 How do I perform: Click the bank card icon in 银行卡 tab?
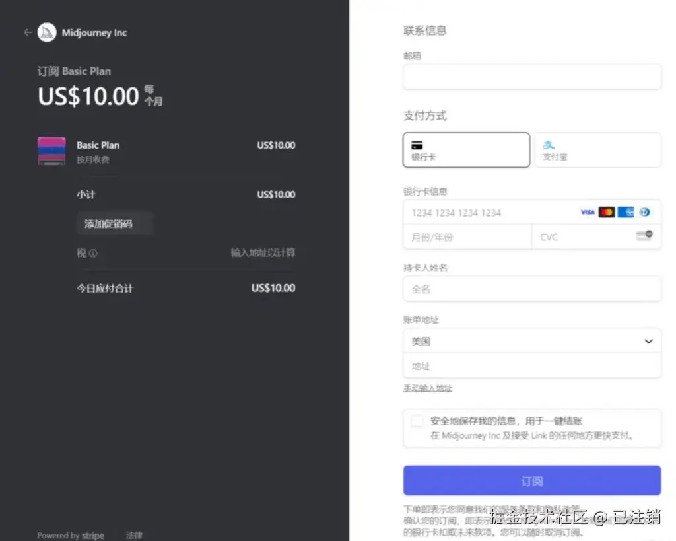click(x=417, y=145)
